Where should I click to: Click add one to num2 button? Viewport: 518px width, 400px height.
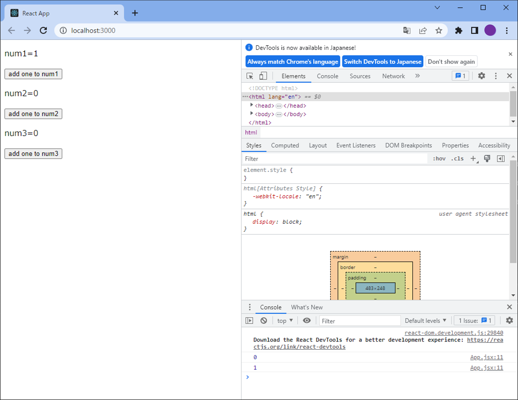(x=33, y=114)
